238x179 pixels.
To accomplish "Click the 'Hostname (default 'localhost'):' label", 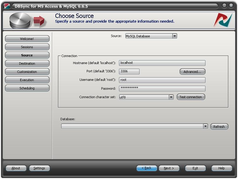I will click(x=94, y=63).
